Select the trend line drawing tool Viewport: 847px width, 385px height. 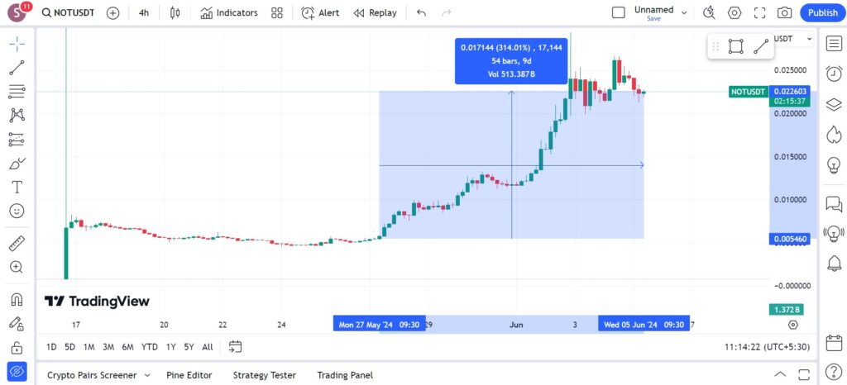click(17, 68)
